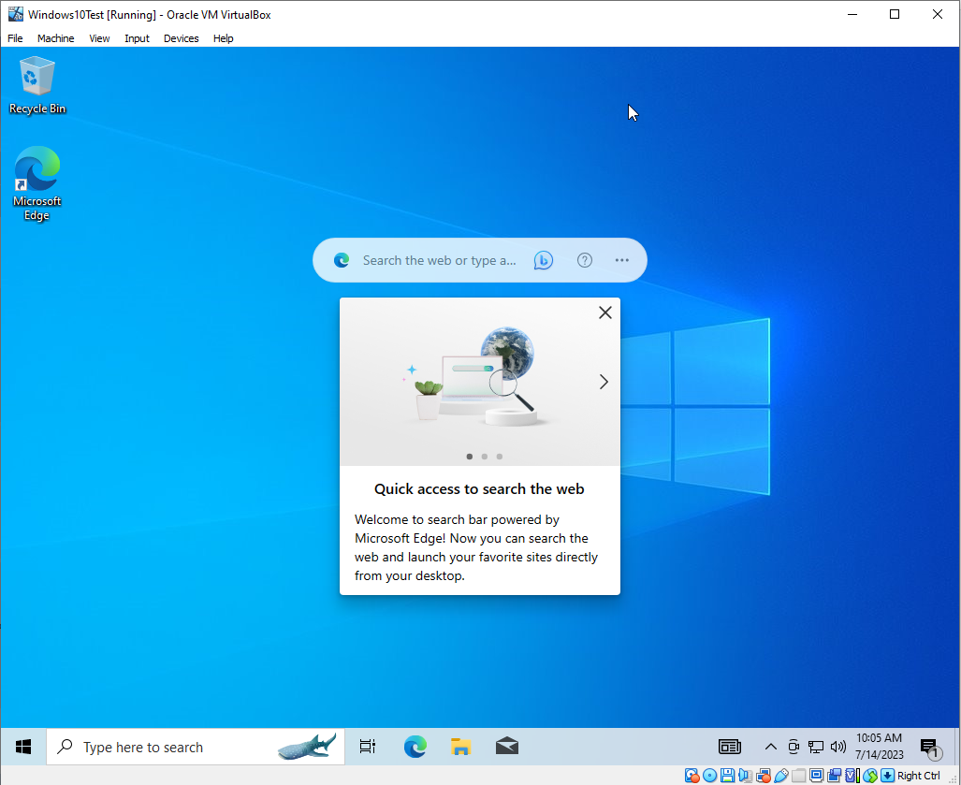
Task: Open the clock showing 10:05 AM
Action: [x=879, y=746]
